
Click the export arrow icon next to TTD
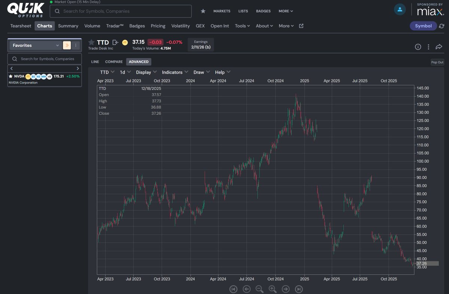[x=115, y=42]
